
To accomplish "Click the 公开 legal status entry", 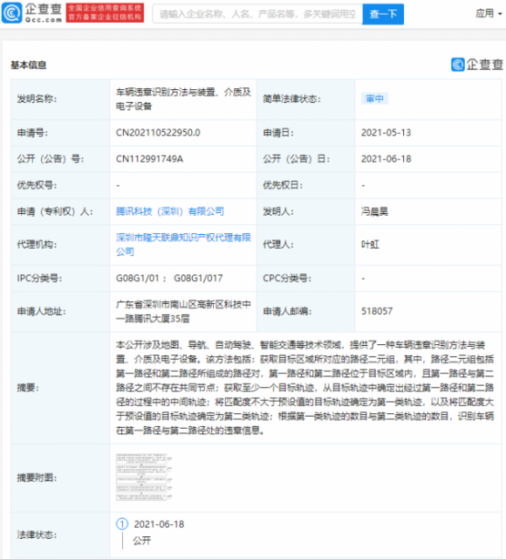I will pyautogui.click(x=141, y=541).
